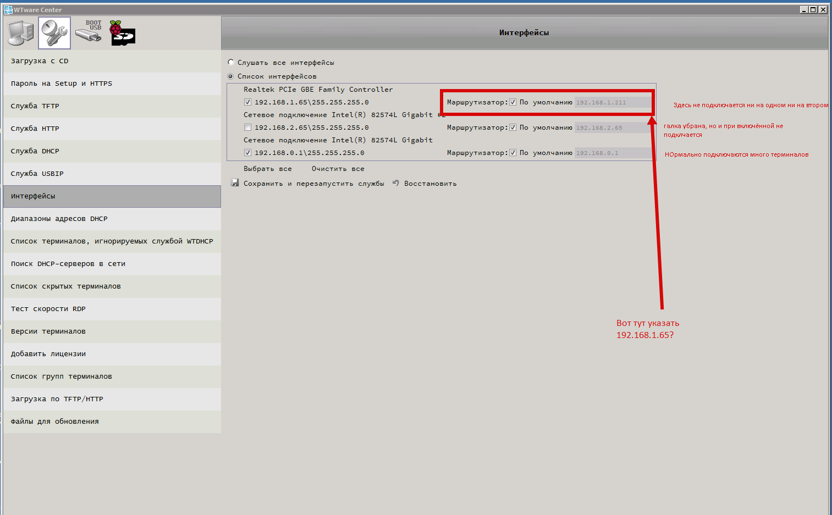Select Список интерфейсов radio button
The width and height of the screenshot is (832, 515).
coord(231,76)
